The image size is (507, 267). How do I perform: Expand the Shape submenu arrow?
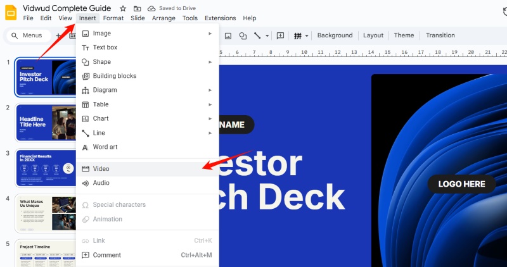click(x=210, y=61)
